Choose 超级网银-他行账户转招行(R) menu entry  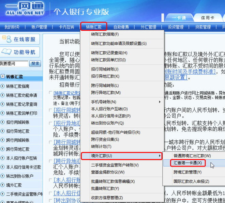click(116, 132)
